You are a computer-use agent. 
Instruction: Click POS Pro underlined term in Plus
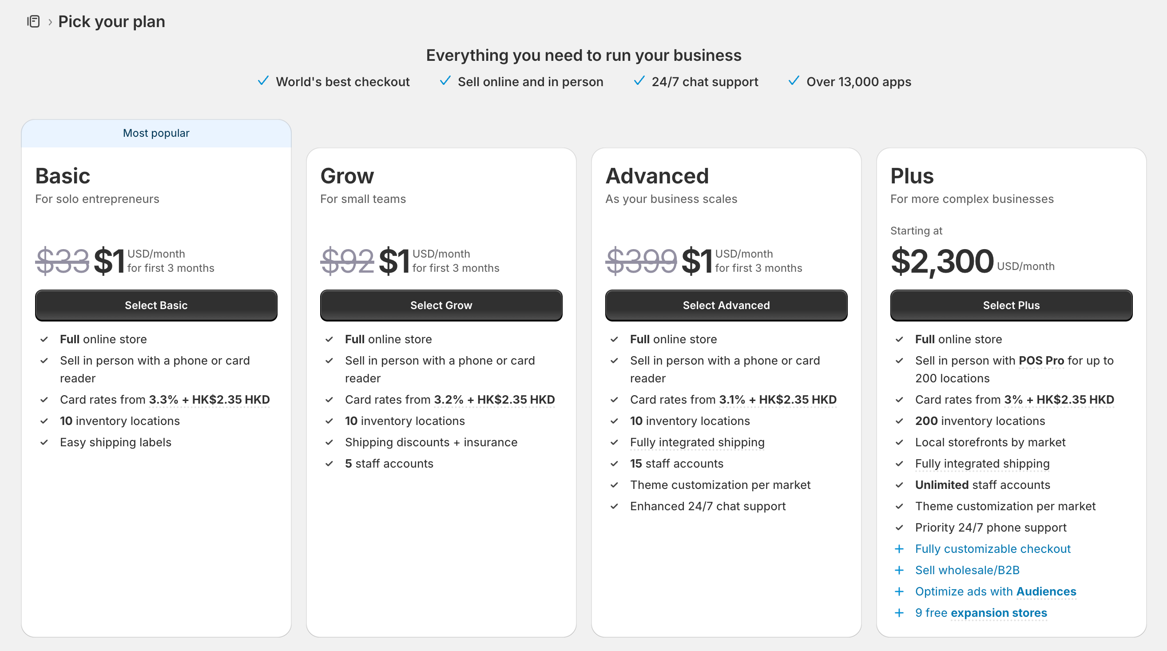(x=1041, y=361)
